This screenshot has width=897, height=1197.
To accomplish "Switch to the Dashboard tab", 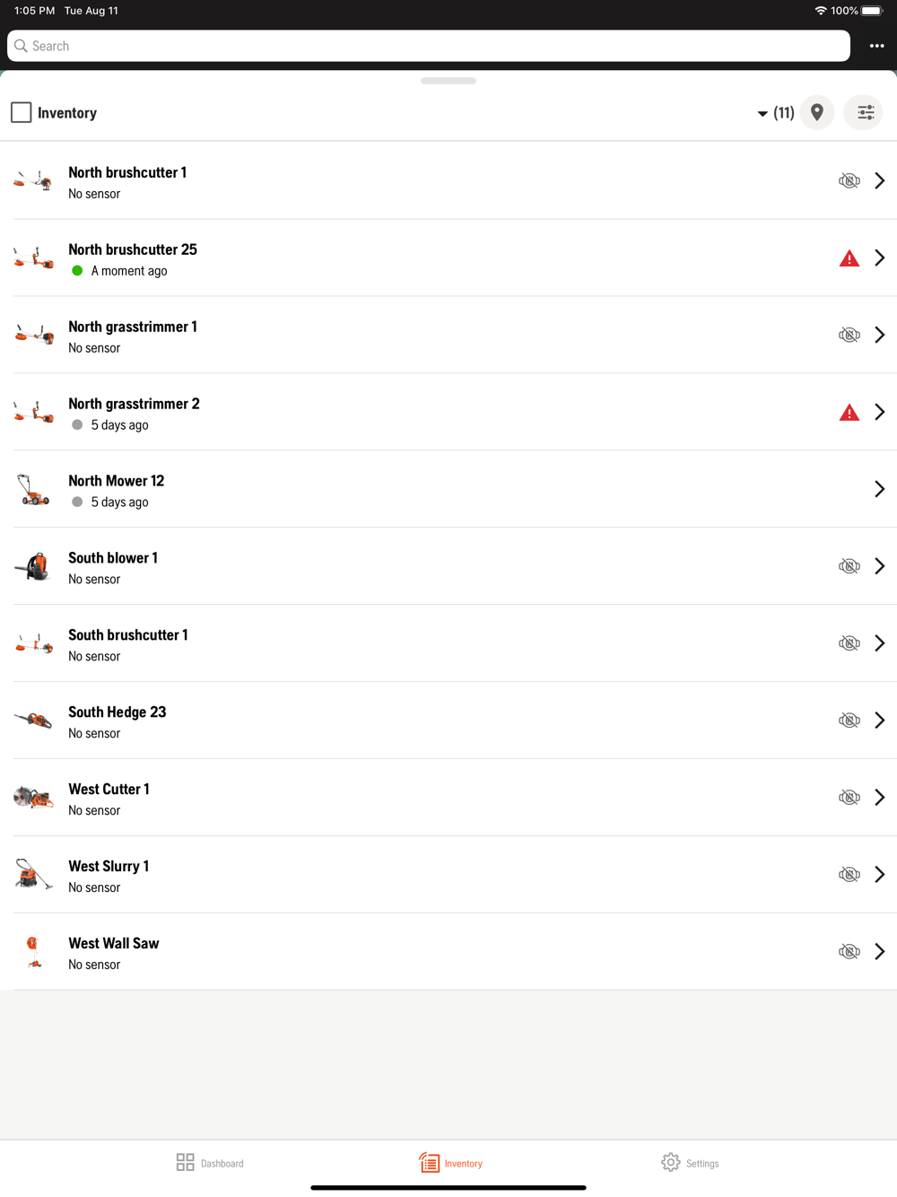I will 210,1163.
